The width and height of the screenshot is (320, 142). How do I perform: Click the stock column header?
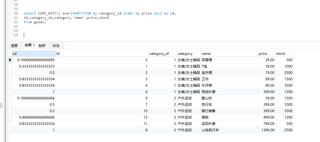(x=284, y=54)
